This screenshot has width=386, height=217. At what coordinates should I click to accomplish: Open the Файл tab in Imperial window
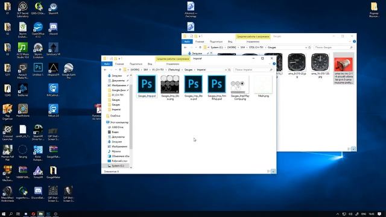[107, 64]
